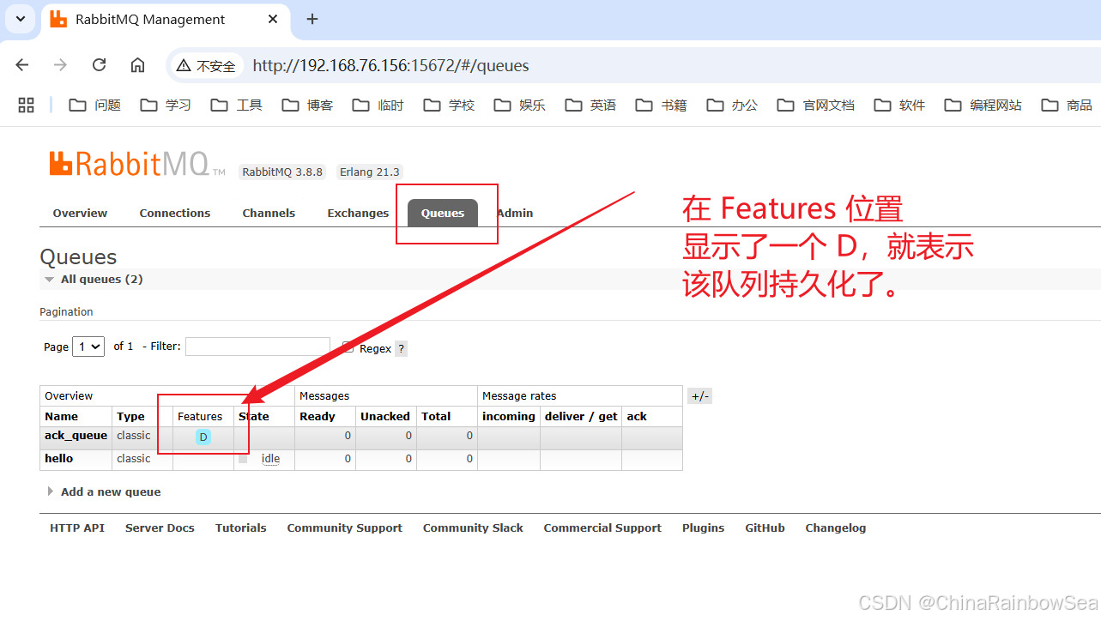Open the Commercial Support link

click(602, 528)
